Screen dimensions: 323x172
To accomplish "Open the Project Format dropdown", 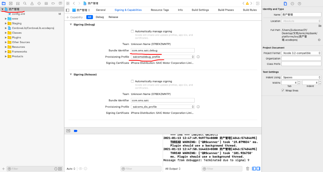I will (x=301, y=53).
